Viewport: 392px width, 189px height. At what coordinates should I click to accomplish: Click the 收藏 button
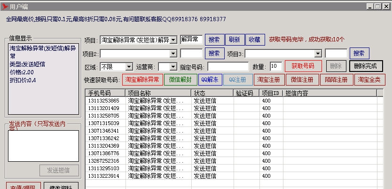tap(255, 40)
